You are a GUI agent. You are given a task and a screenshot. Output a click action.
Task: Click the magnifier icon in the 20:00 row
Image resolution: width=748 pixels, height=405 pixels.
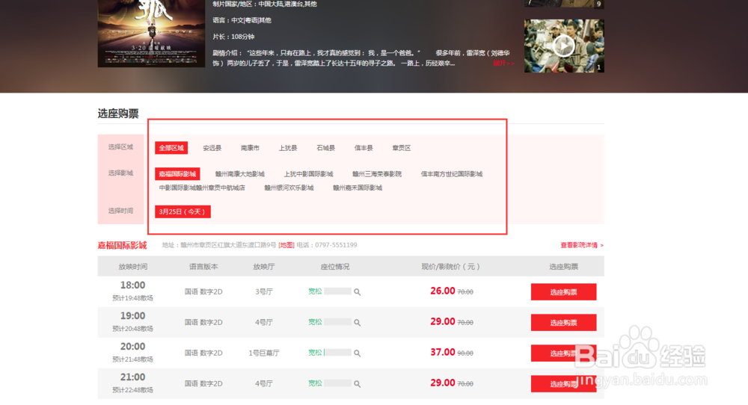(x=358, y=353)
